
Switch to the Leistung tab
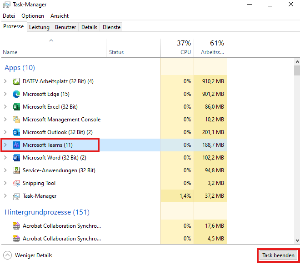[39, 27]
